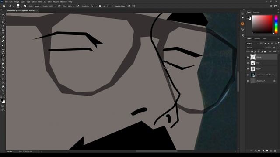
Task: Select the Rectangular Marquee tool
Action: [3, 18]
